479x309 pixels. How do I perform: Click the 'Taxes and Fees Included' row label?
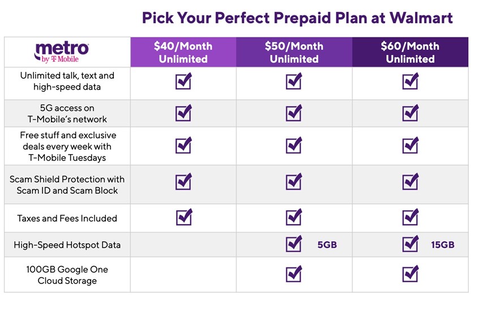(67, 218)
